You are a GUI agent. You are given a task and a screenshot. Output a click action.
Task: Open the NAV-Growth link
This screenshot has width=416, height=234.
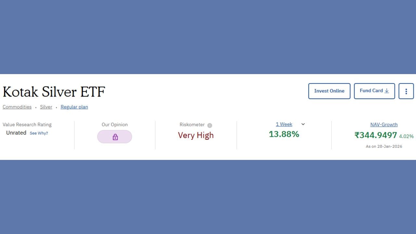(x=384, y=124)
